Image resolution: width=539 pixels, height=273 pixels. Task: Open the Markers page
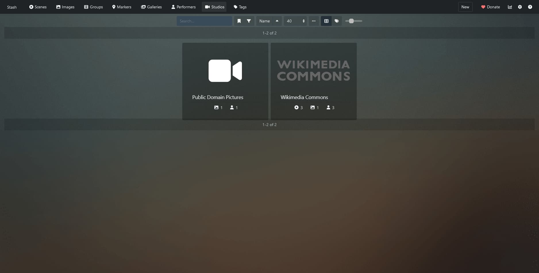[x=122, y=7]
